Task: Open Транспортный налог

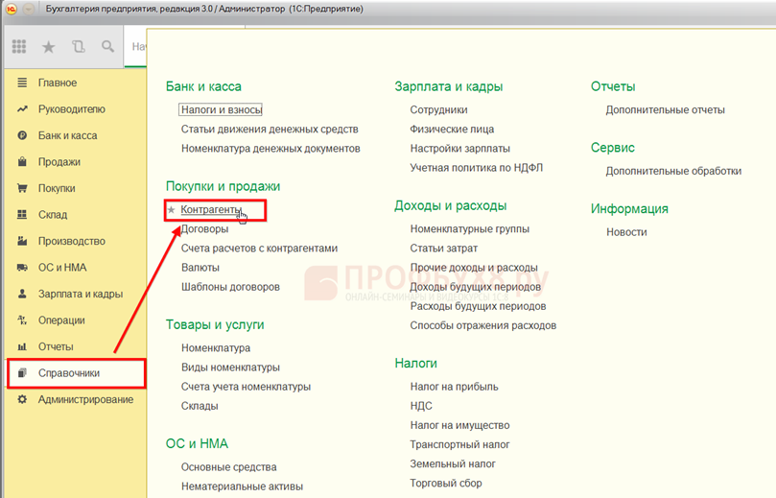Action: [459, 444]
